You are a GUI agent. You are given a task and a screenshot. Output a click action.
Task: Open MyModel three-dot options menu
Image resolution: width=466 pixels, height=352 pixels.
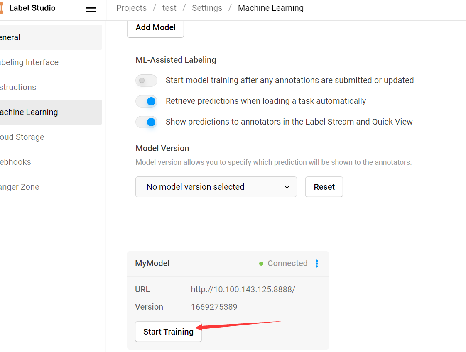pos(317,264)
